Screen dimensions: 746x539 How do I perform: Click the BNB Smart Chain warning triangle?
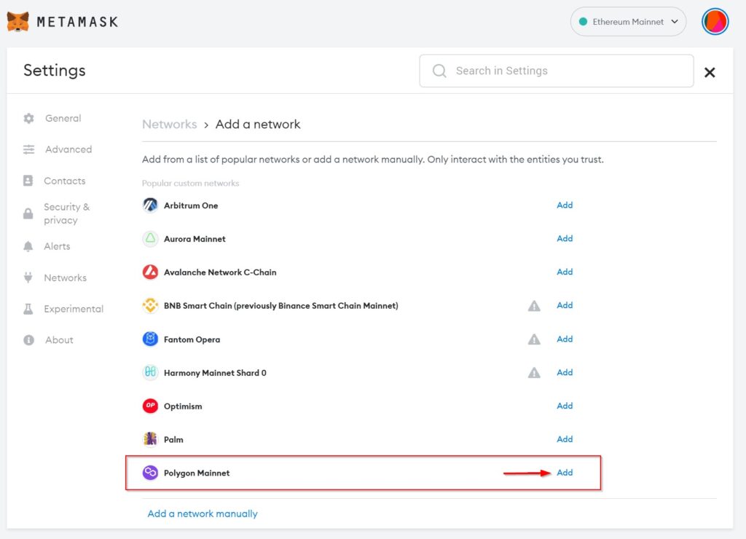click(534, 306)
